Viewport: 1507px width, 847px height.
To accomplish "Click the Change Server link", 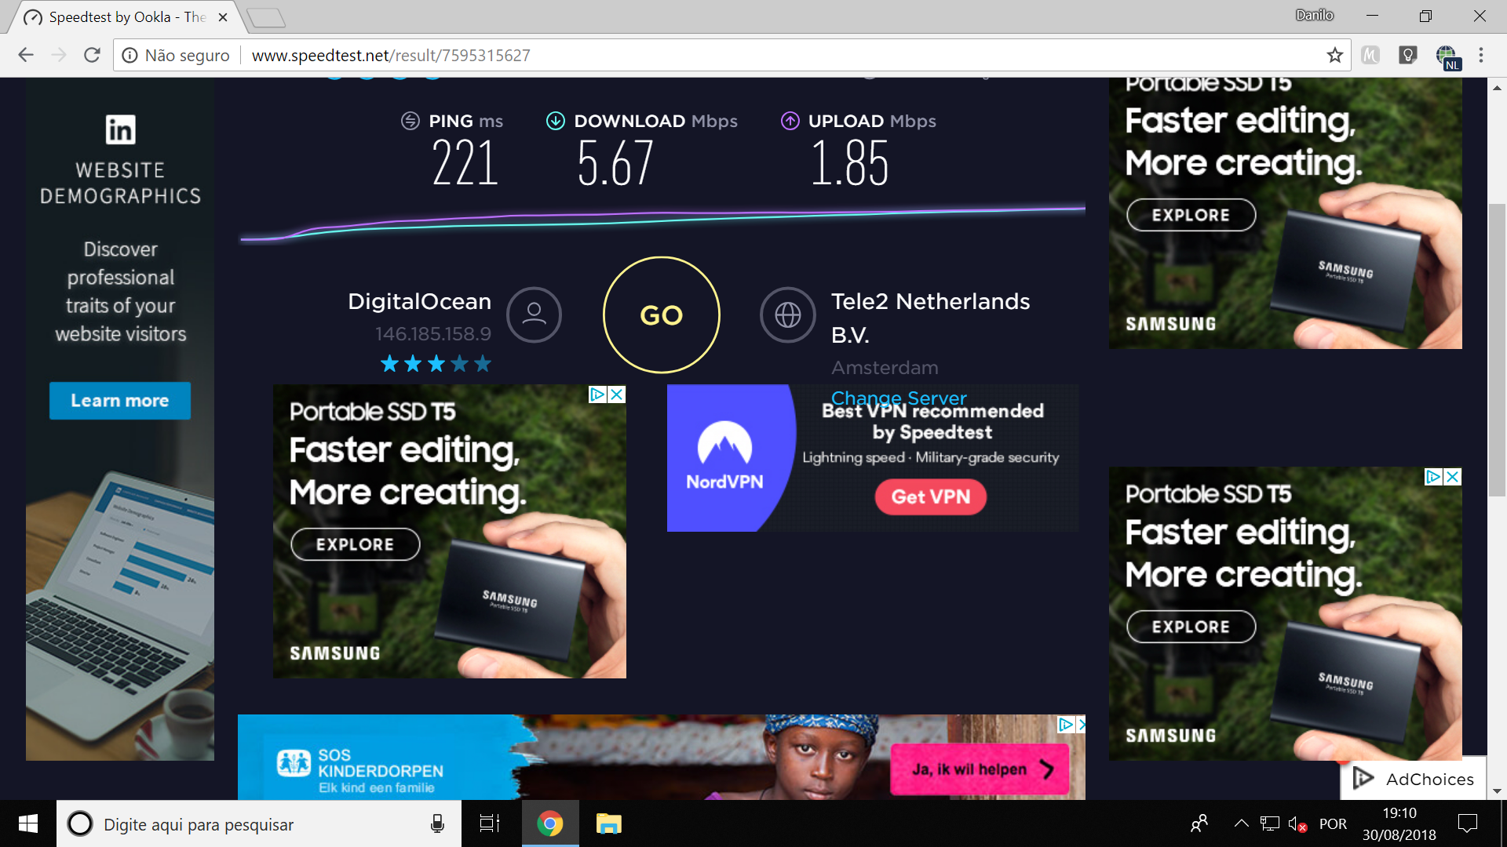I will pos(899,398).
